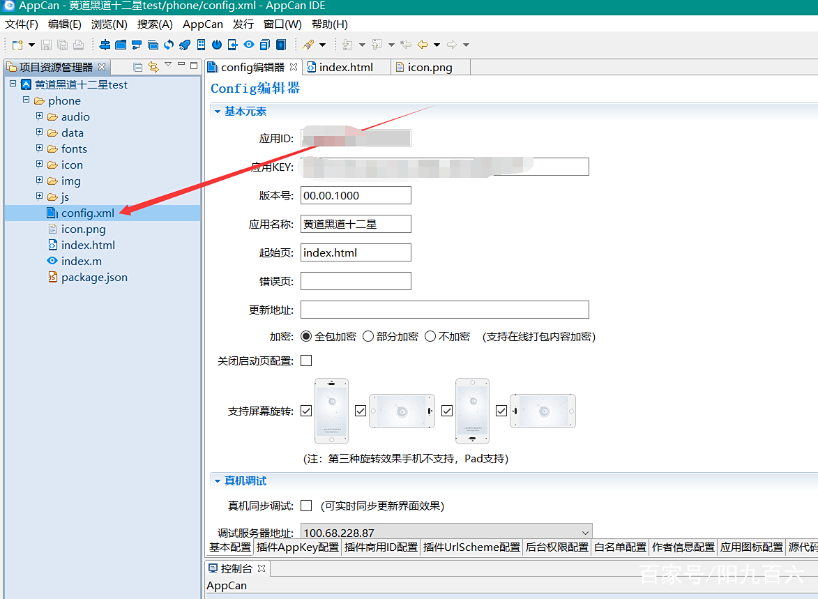Close the 控制台 console tab
Image resolution: width=818 pixels, height=599 pixels.
point(262,568)
